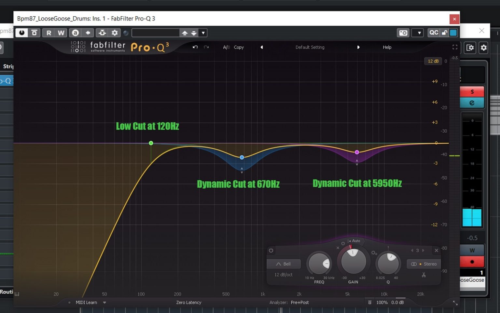Viewport: 500px width, 313px height.
Task: Open the Help menu
Action: 387,47
